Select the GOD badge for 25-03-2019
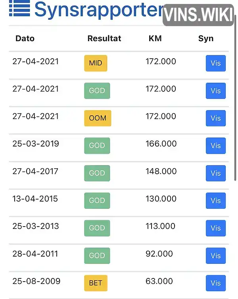This screenshot has height=299, width=238. (x=97, y=146)
